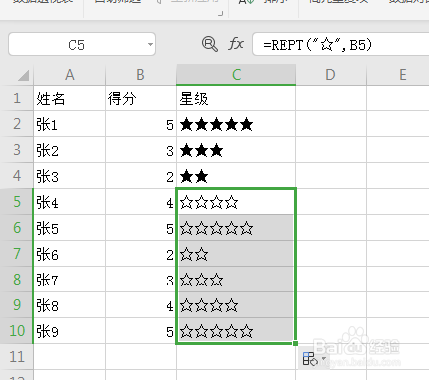This screenshot has height=380, width=429.
Task: Click cell containing 张5
Action: coord(70,228)
